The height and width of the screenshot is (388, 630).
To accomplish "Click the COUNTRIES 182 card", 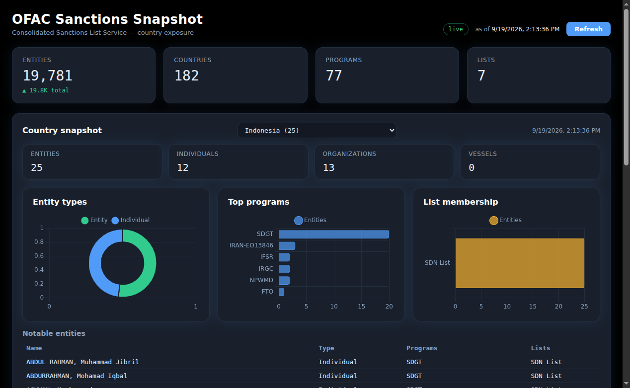I will click(x=236, y=75).
